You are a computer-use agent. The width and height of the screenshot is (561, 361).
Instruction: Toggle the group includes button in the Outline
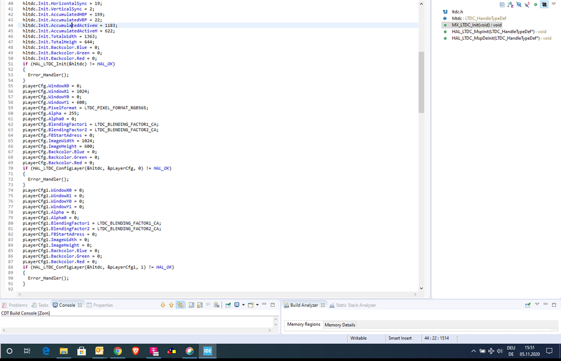[544, 4]
